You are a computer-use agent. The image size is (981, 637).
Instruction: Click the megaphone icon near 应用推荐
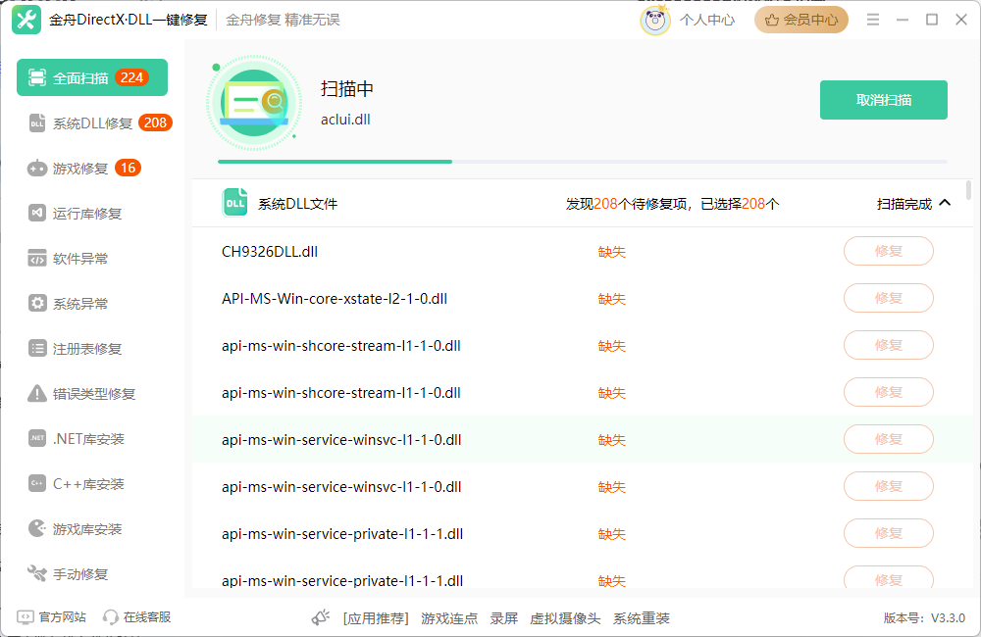321,617
